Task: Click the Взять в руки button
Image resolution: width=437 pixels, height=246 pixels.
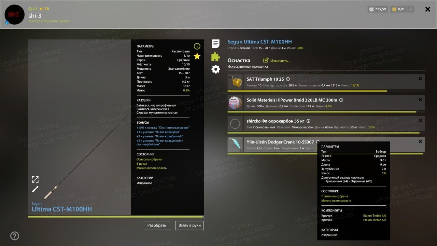Action: (190, 225)
